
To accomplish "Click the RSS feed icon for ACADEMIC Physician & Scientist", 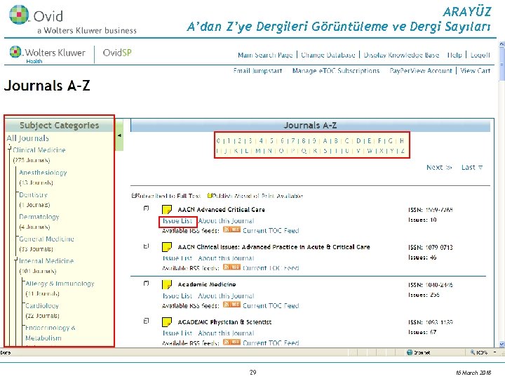I will click(231, 342).
